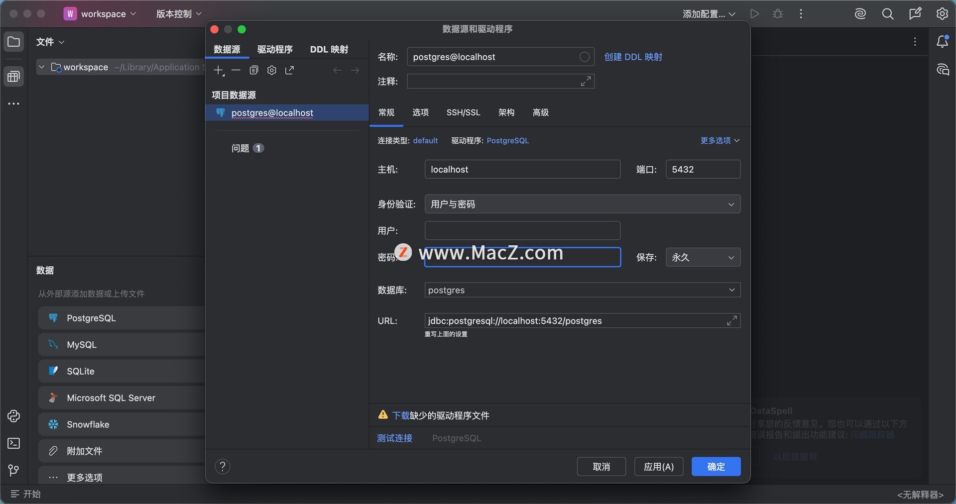
Task: Add a new data source with plus icon
Action: click(219, 71)
